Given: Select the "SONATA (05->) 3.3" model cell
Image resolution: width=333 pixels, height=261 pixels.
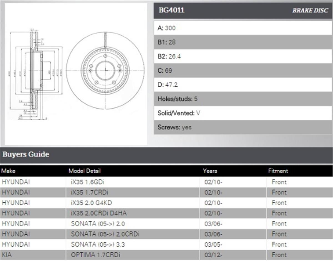Looking at the screenshot, I should click(x=133, y=244).
